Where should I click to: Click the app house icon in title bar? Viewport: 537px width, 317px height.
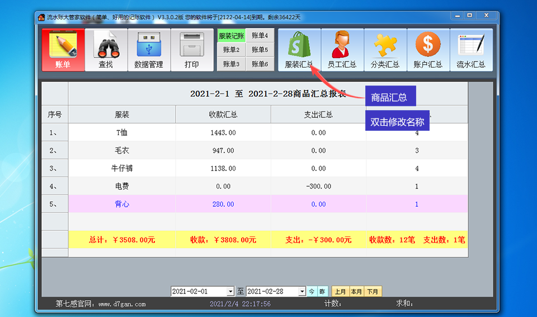(x=41, y=17)
